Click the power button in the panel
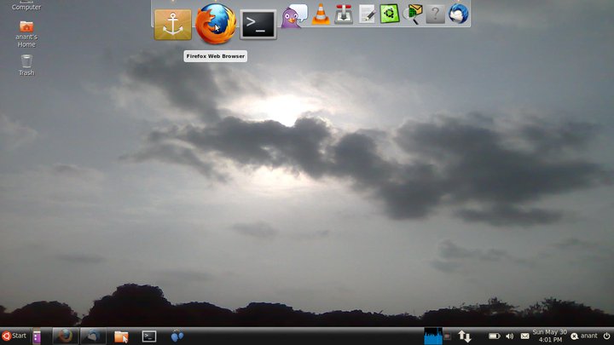The height and width of the screenshot is (345, 614). point(606,336)
